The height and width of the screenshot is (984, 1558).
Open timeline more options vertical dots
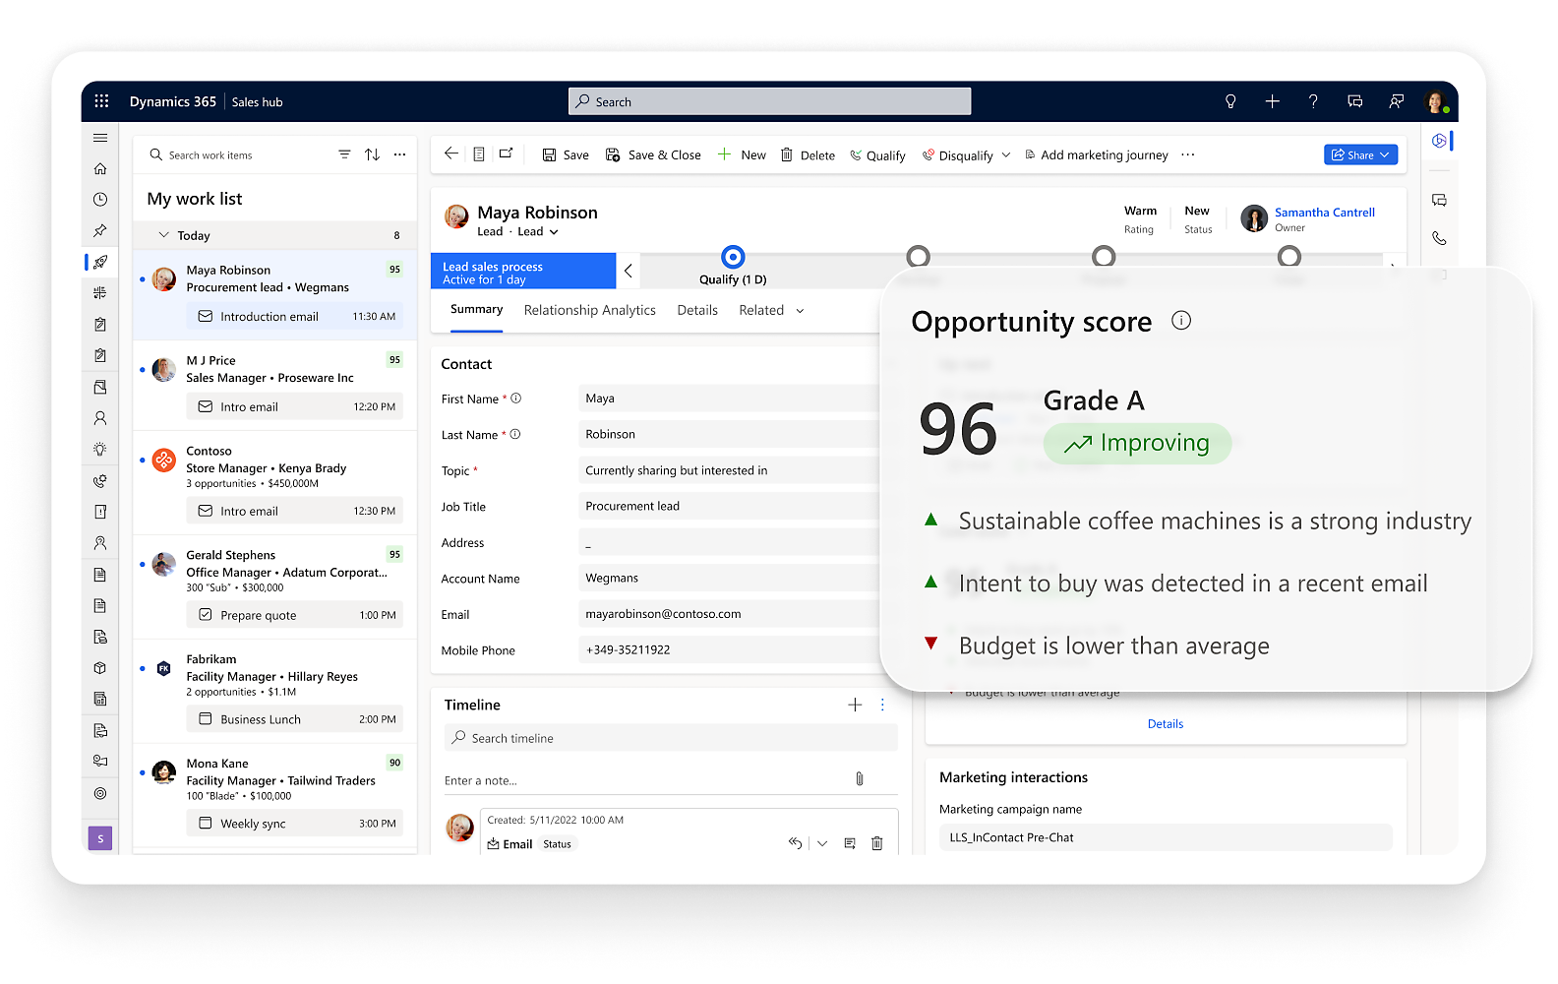click(882, 705)
